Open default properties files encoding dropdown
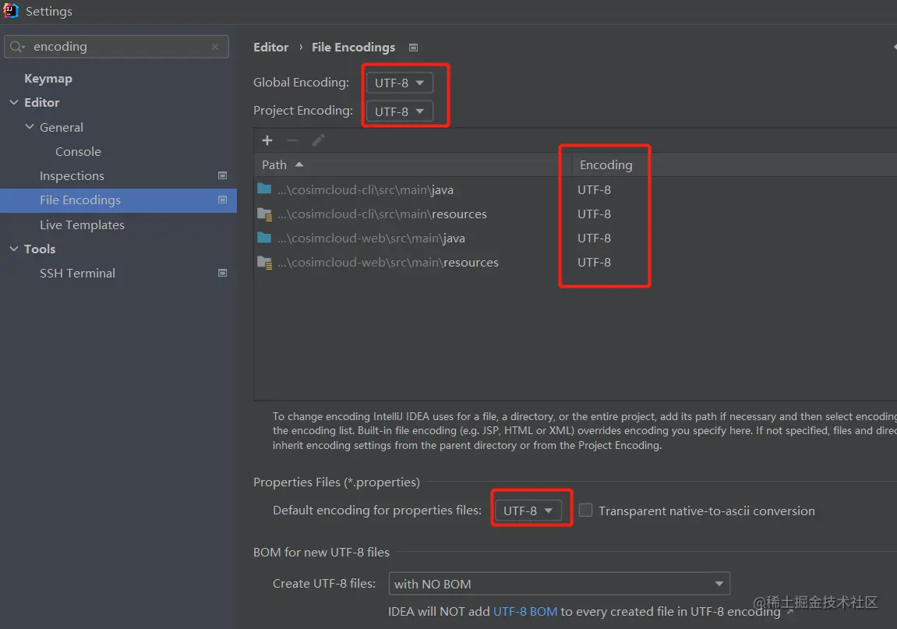 click(x=528, y=511)
